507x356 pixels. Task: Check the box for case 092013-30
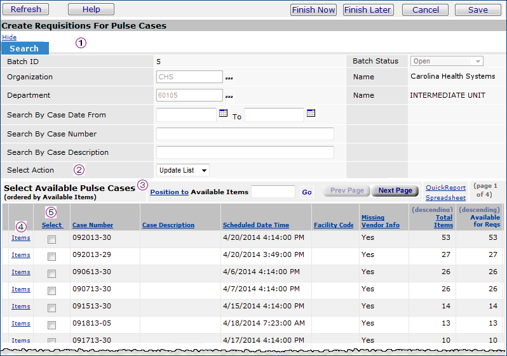(x=51, y=239)
